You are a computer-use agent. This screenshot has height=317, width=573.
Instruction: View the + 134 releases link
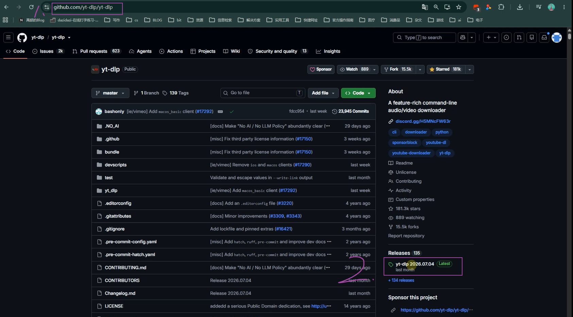(x=401, y=280)
